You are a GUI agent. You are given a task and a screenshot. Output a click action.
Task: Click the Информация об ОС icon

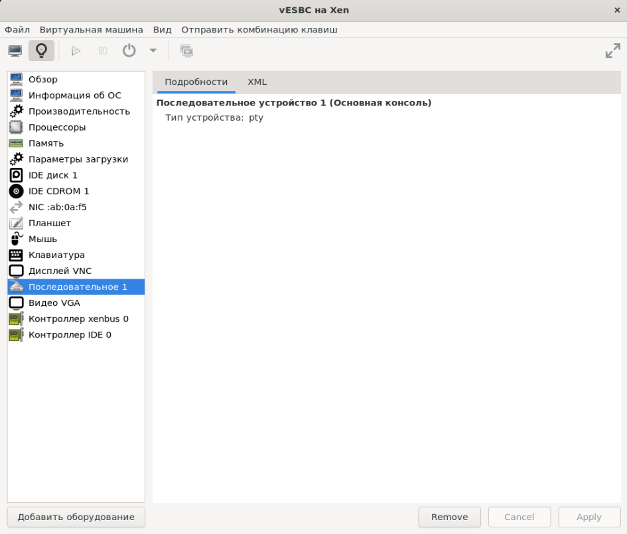click(x=17, y=96)
